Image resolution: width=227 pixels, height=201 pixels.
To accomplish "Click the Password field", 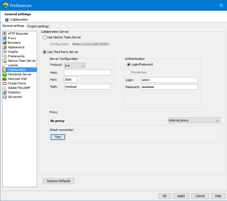I will (x=170, y=87).
